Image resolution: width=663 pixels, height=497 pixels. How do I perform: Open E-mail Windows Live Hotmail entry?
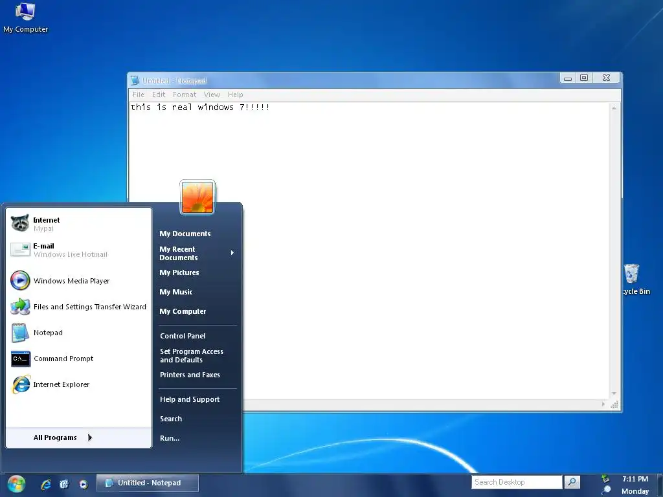79,250
